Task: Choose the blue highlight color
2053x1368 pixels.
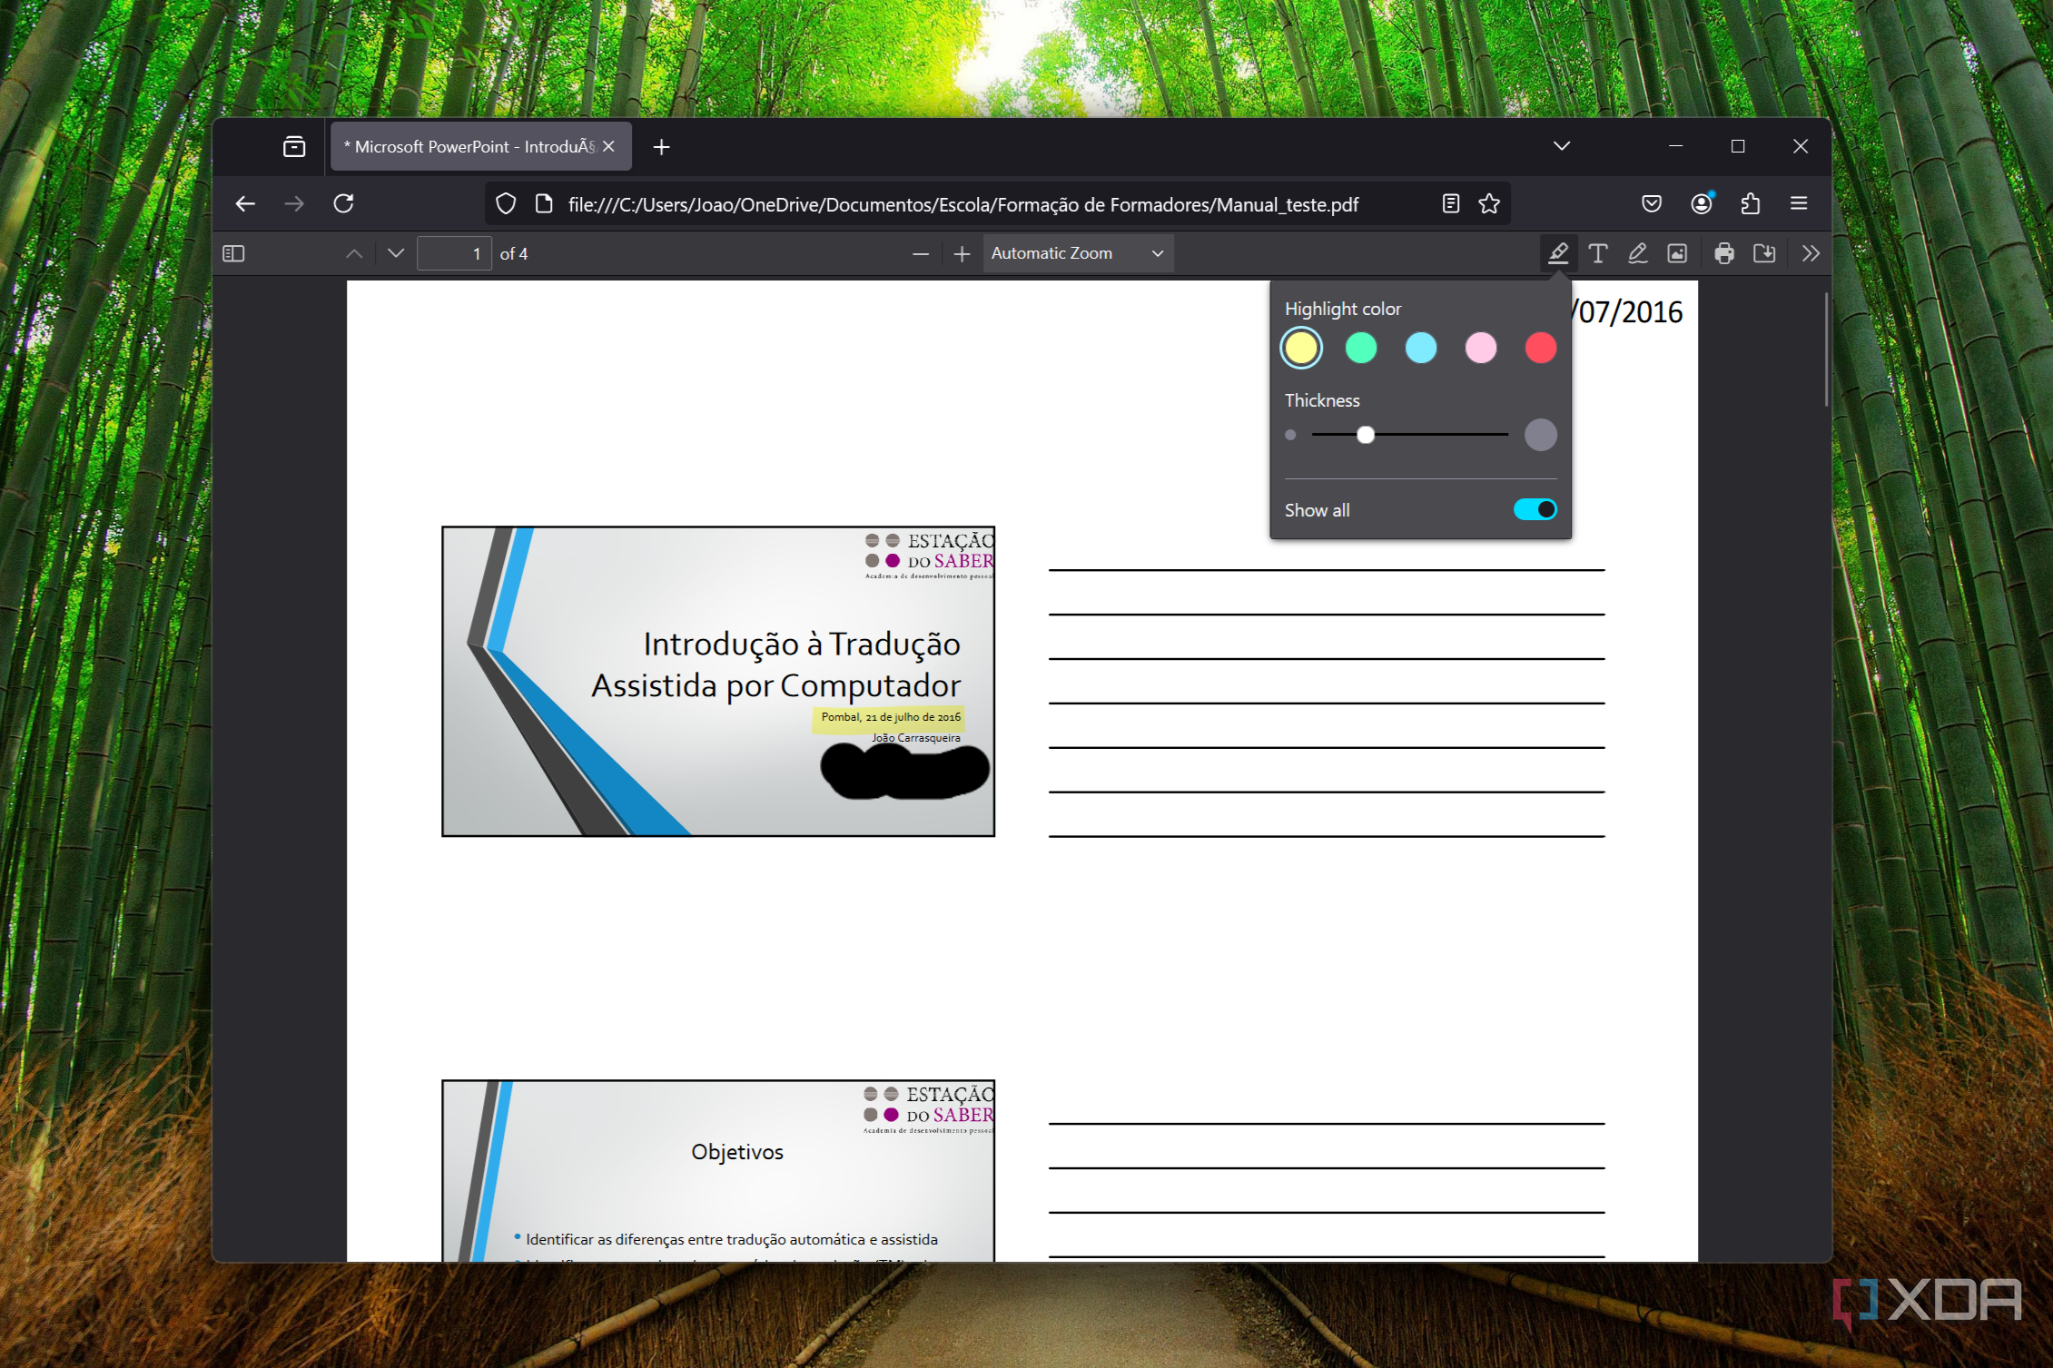Action: (1421, 348)
